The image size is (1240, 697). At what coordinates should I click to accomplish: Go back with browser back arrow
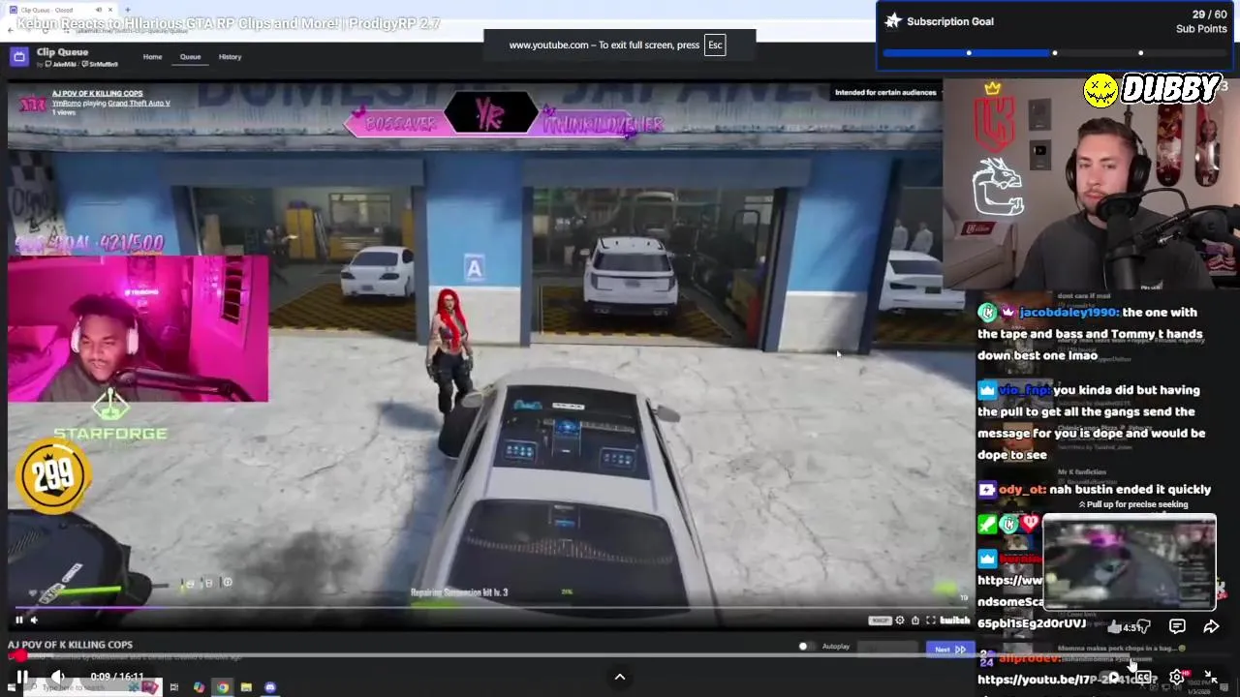click(x=11, y=30)
